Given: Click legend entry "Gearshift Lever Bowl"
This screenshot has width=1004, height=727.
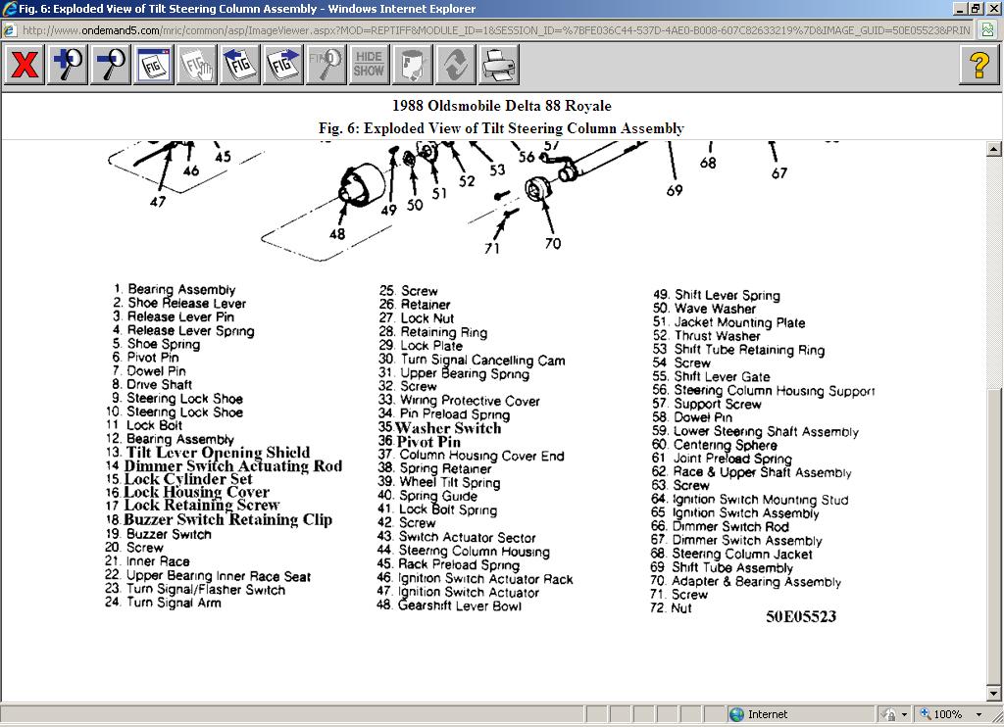Looking at the screenshot, I should 460,606.
